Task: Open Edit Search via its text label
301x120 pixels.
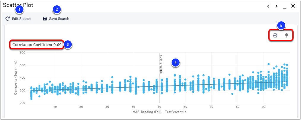Action: pos(21,19)
